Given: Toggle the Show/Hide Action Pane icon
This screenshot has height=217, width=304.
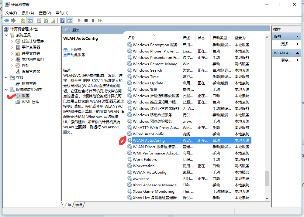Looking at the screenshot, I should (70, 20).
